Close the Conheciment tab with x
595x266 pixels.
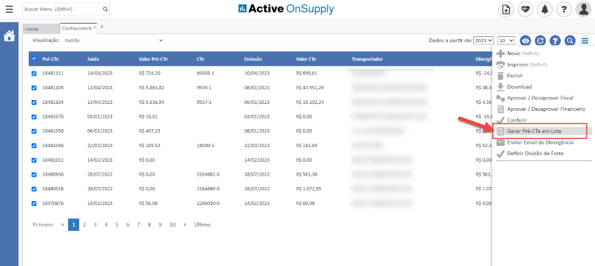coord(95,28)
